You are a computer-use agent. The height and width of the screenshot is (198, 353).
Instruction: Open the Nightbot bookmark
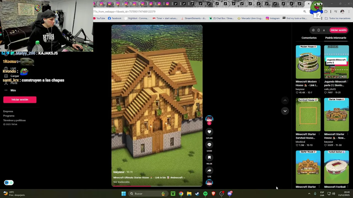137,18
